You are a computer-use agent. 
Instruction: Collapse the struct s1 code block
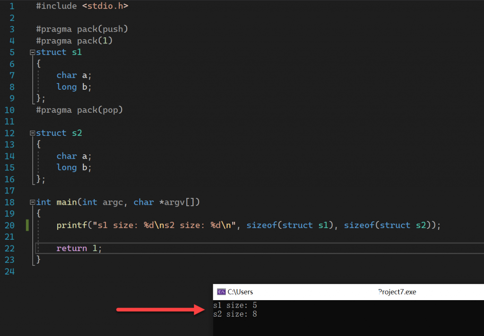coord(32,52)
